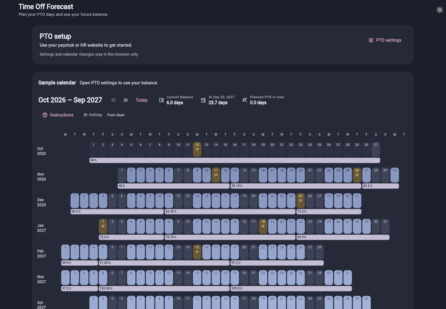Image resolution: width=446 pixels, height=309 pixels.
Task: Toggle PTO on January 4
Action: coord(131,226)
